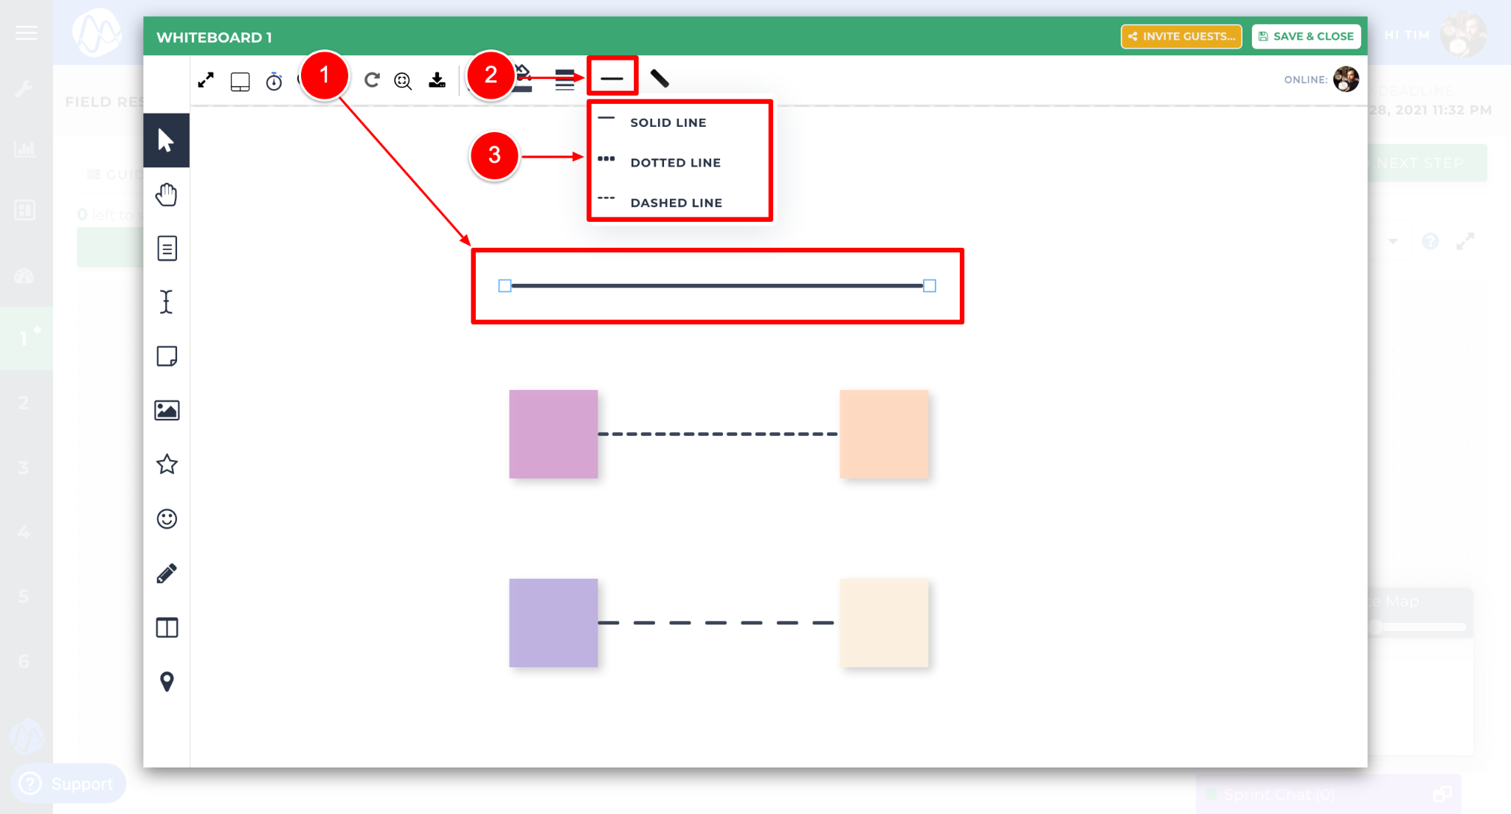Open the emoji smiley tool
This screenshot has width=1511, height=814.
[x=167, y=519]
